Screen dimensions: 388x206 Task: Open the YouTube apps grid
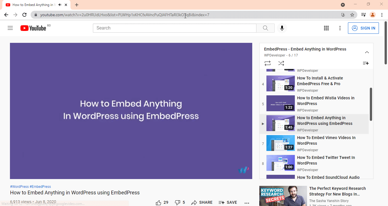click(x=326, y=28)
